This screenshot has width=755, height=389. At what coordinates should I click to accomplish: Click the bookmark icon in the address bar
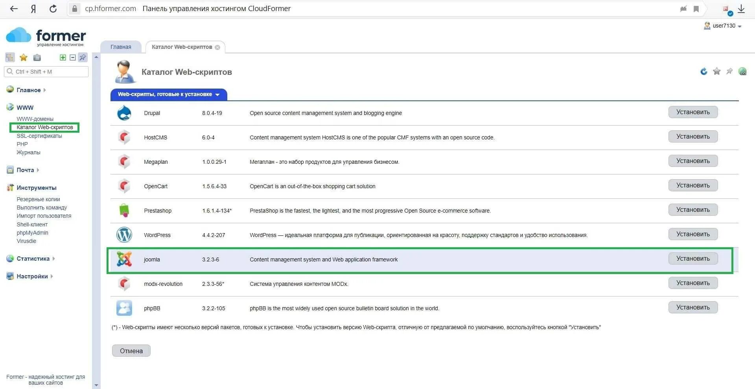coord(696,9)
